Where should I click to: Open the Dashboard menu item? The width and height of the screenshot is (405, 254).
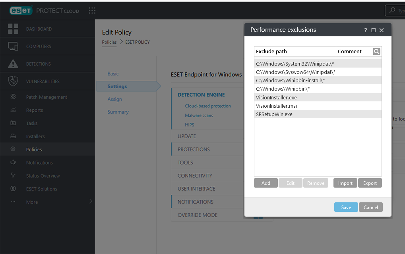click(39, 29)
